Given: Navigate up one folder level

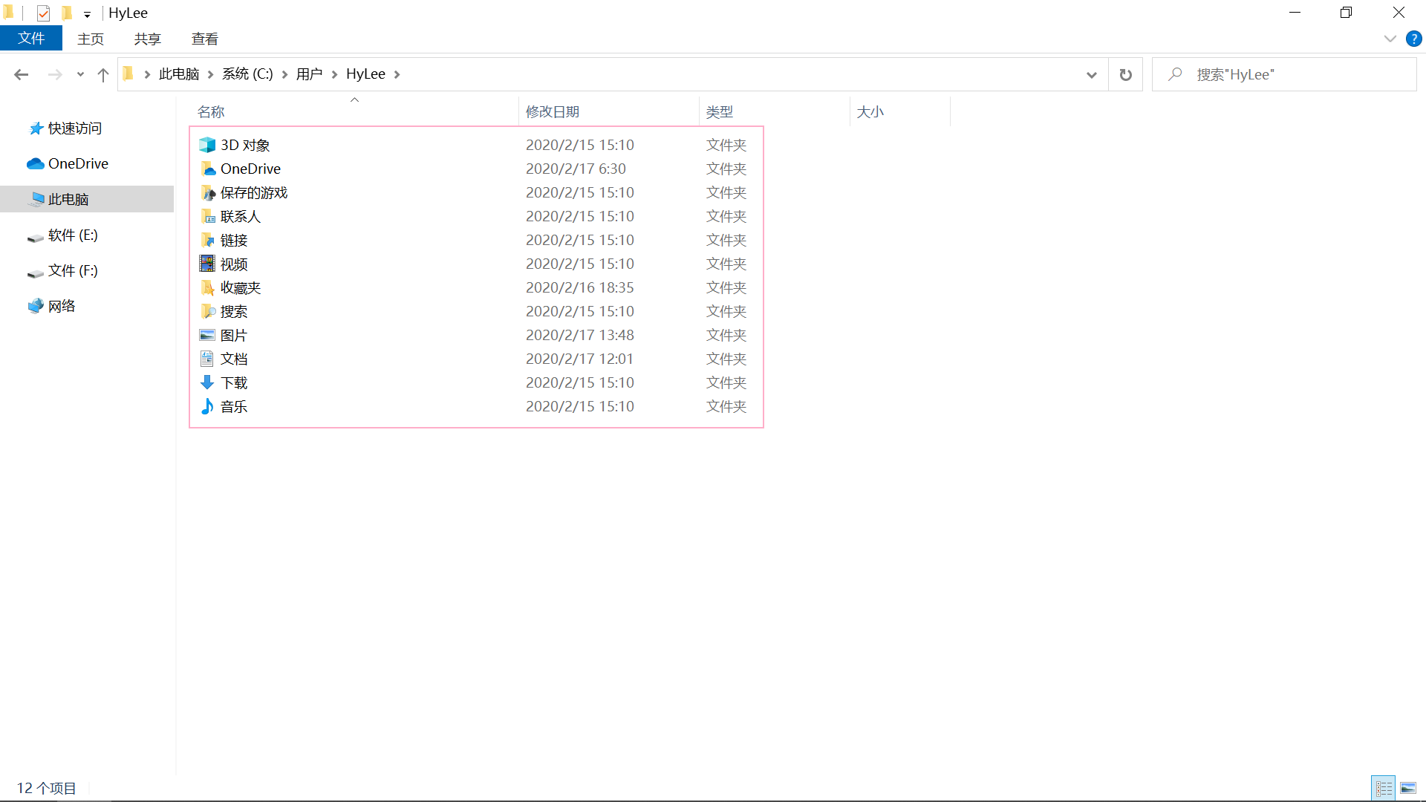Looking at the screenshot, I should [103, 74].
